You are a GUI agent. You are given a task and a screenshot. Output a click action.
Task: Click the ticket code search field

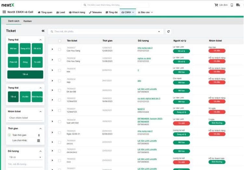tap(106, 32)
